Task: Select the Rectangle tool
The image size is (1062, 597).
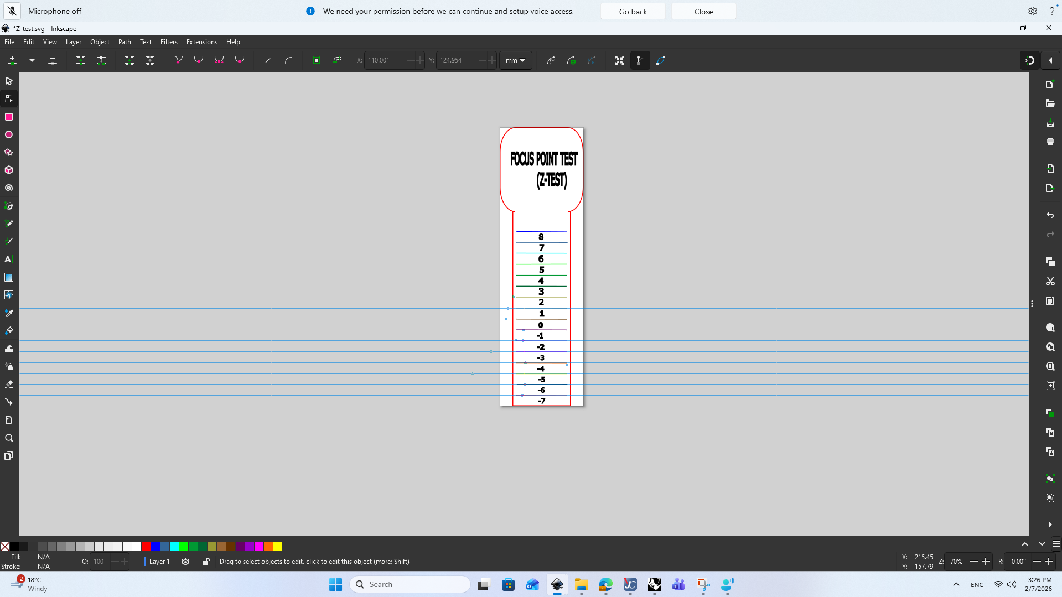Action: (x=9, y=117)
